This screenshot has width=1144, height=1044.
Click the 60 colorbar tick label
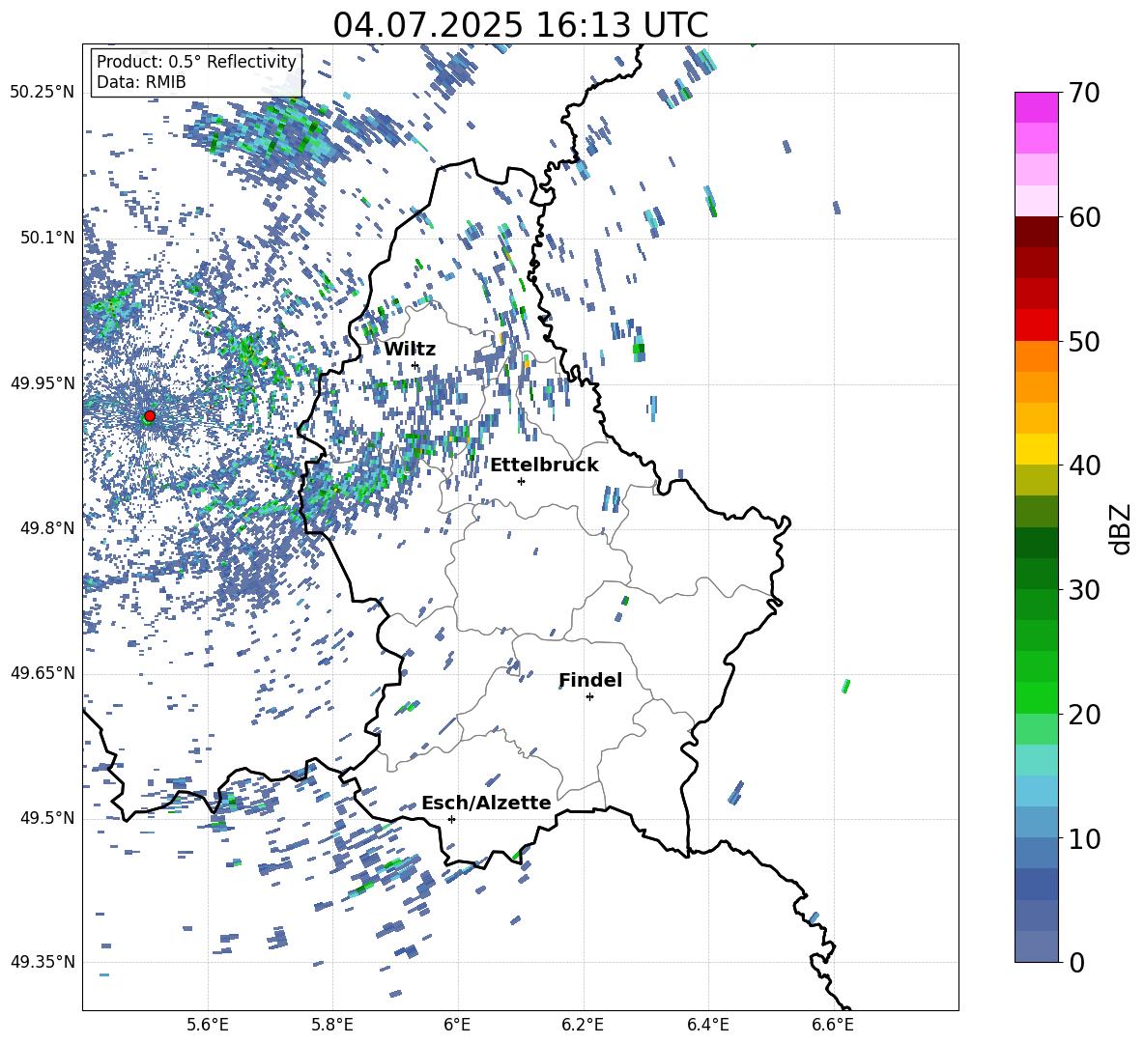tap(1084, 217)
